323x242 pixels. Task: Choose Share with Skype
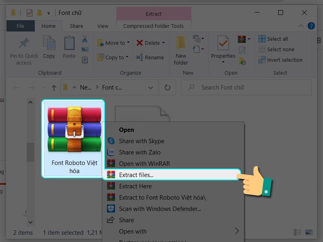[173, 141]
